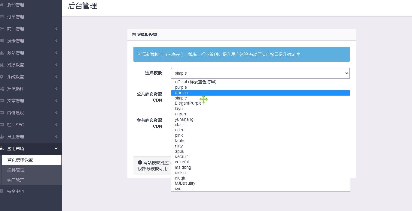Viewport: 412px width, 211px height.
Task: Pick the ElegantPurple template from list
Action: [188, 103]
